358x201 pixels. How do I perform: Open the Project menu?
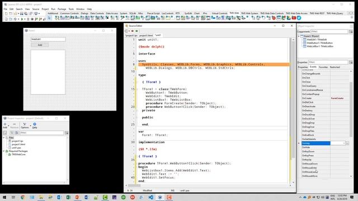click(x=45, y=9)
